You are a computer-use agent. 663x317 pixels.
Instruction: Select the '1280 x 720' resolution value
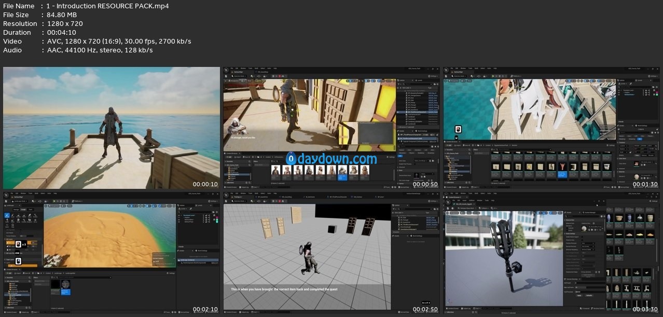click(x=65, y=24)
